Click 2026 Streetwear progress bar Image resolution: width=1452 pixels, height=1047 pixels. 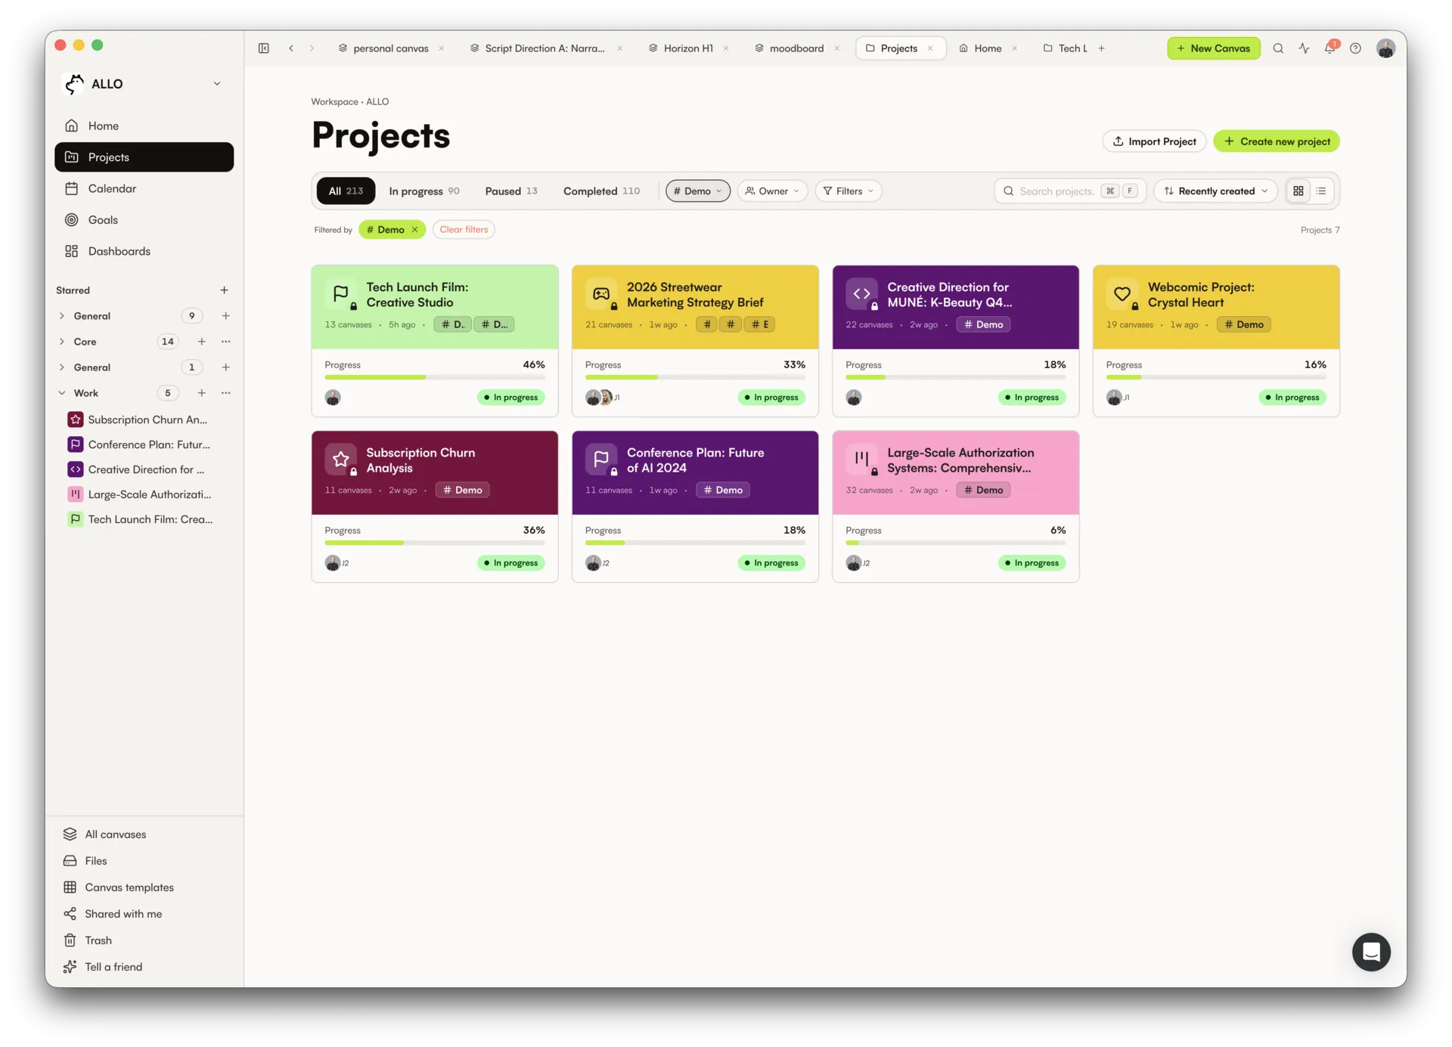[695, 377]
